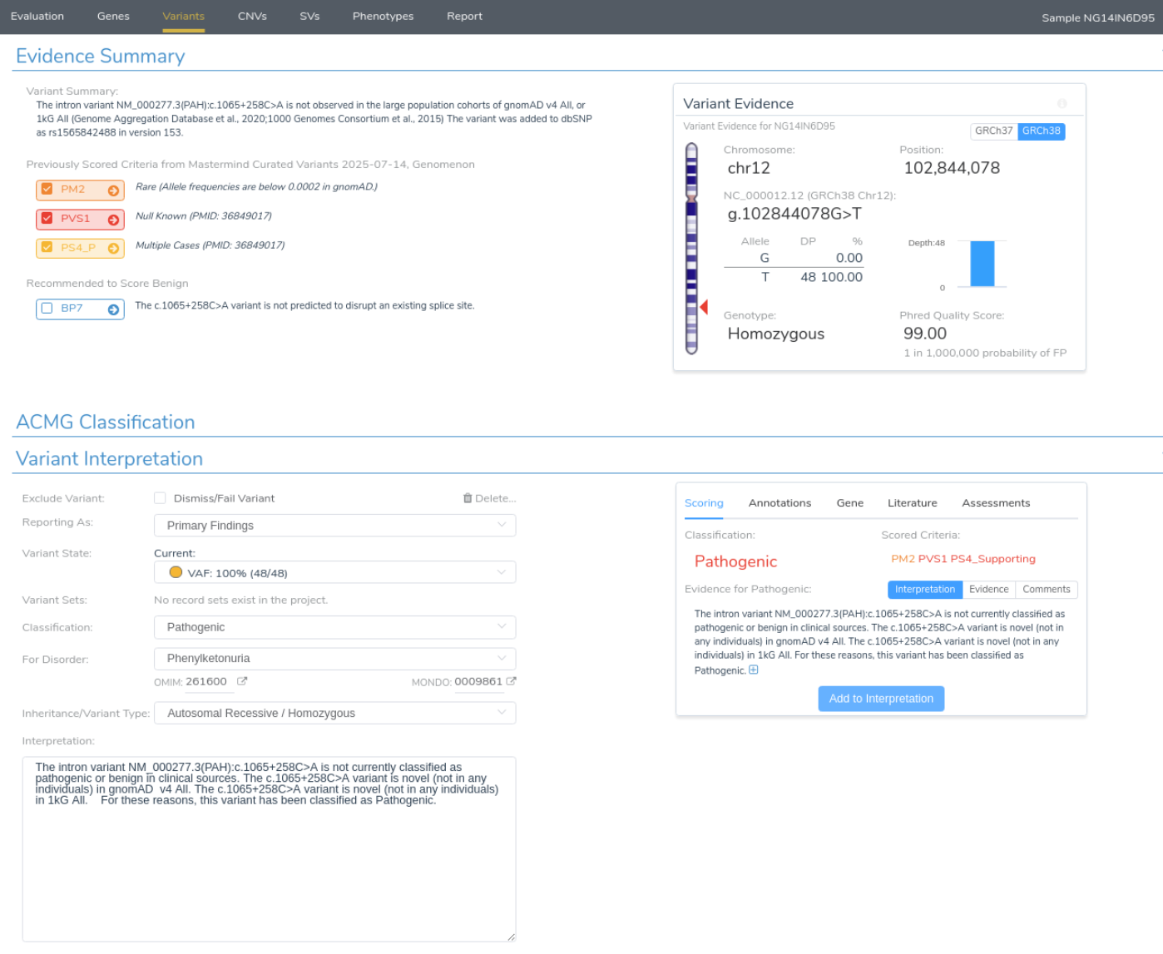This screenshot has width=1163, height=954.
Task: Open the MONDO 0009861 external link icon
Action: tap(511, 681)
